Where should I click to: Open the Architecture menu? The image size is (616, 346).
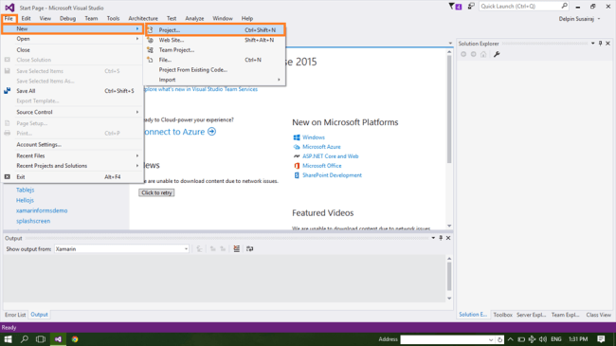coord(143,18)
